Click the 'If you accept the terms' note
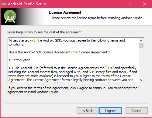Viewport: 152px width, 118px height. (72, 90)
